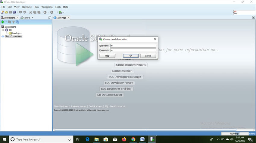Click the Loading... folder entry
Image resolution: width=256 pixels, height=143 pixels.
pos(17,33)
